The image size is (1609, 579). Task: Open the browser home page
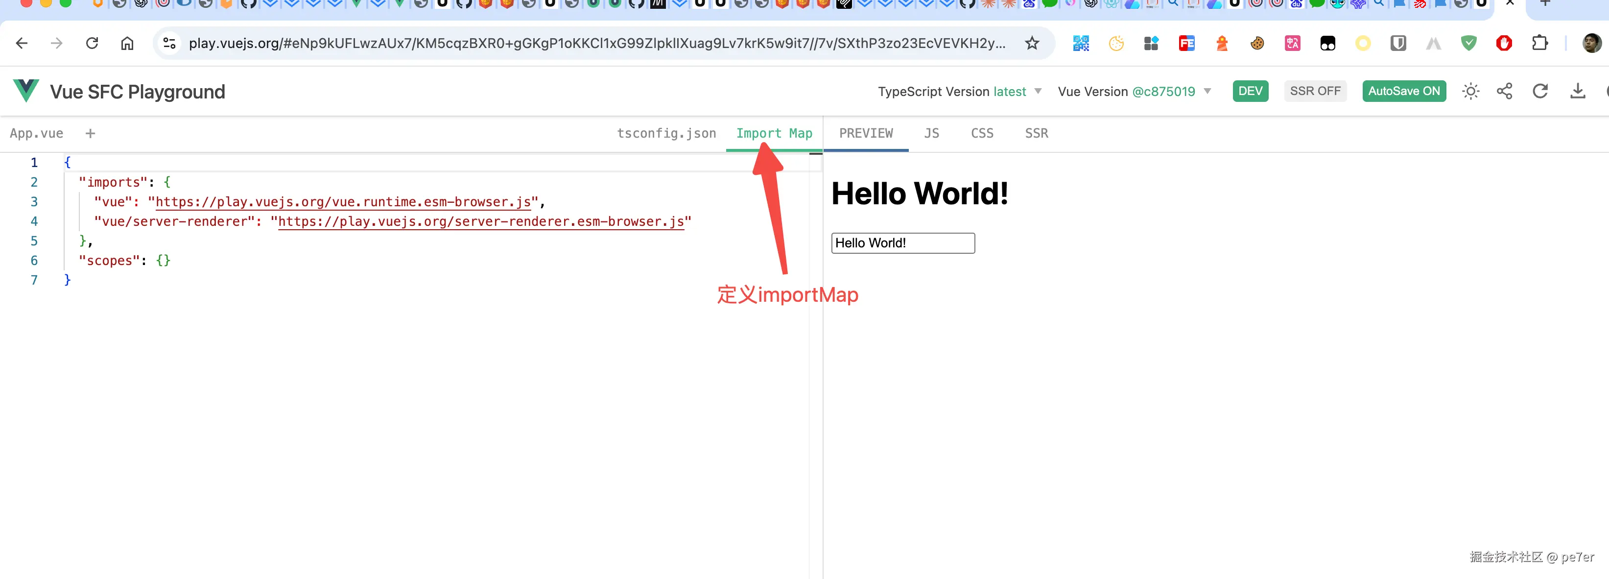[x=127, y=43]
